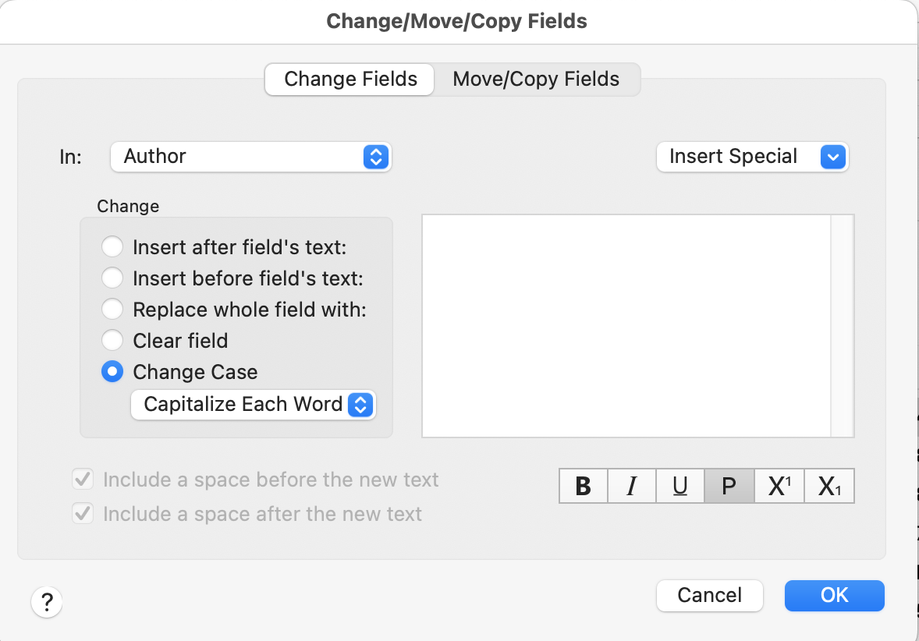
Task: Open the In field dropdown showing Author
Action: click(x=250, y=157)
